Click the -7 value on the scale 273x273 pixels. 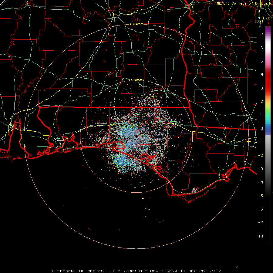(x=261, y=223)
